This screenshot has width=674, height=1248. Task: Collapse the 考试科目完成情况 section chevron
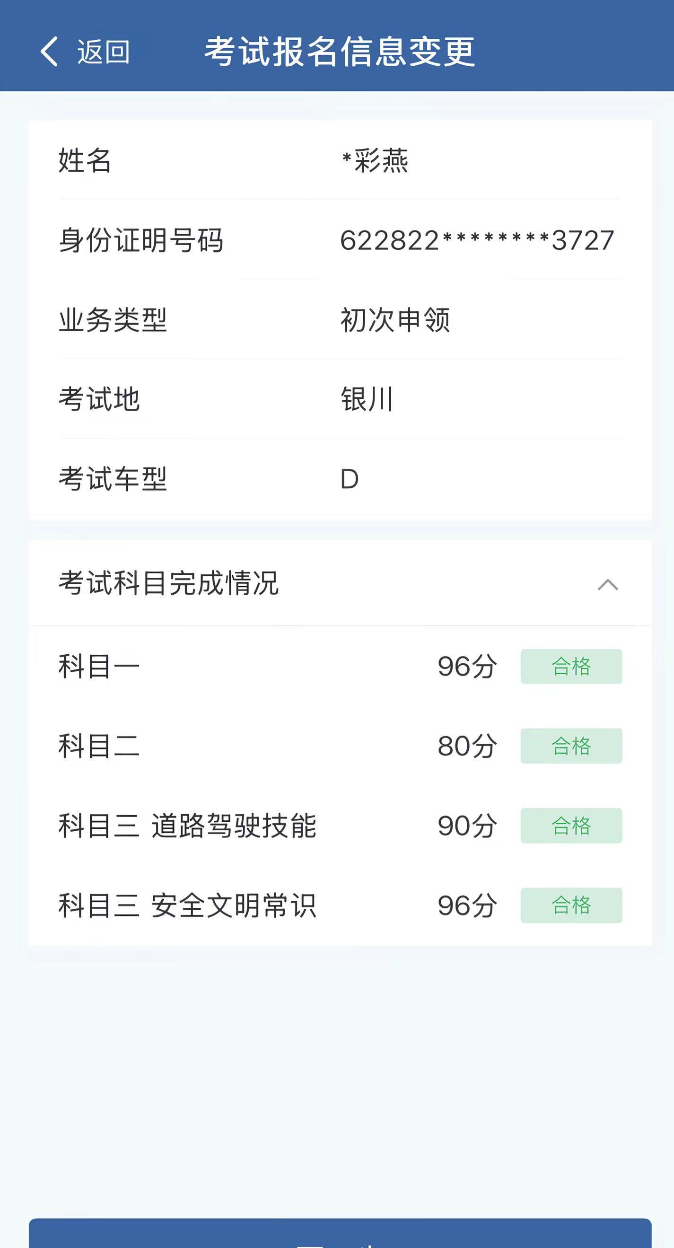pos(608,584)
